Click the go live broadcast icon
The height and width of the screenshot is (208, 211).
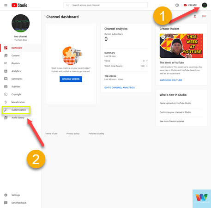204,16
